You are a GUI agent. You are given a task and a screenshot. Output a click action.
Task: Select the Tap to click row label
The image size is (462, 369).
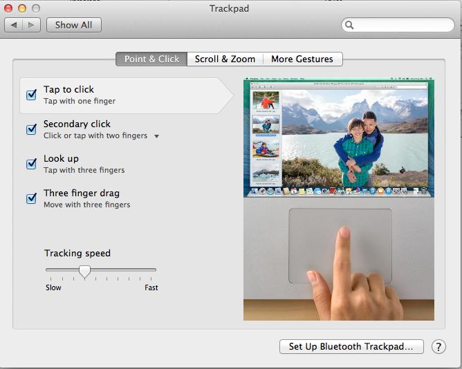click(x=68, y=90)
